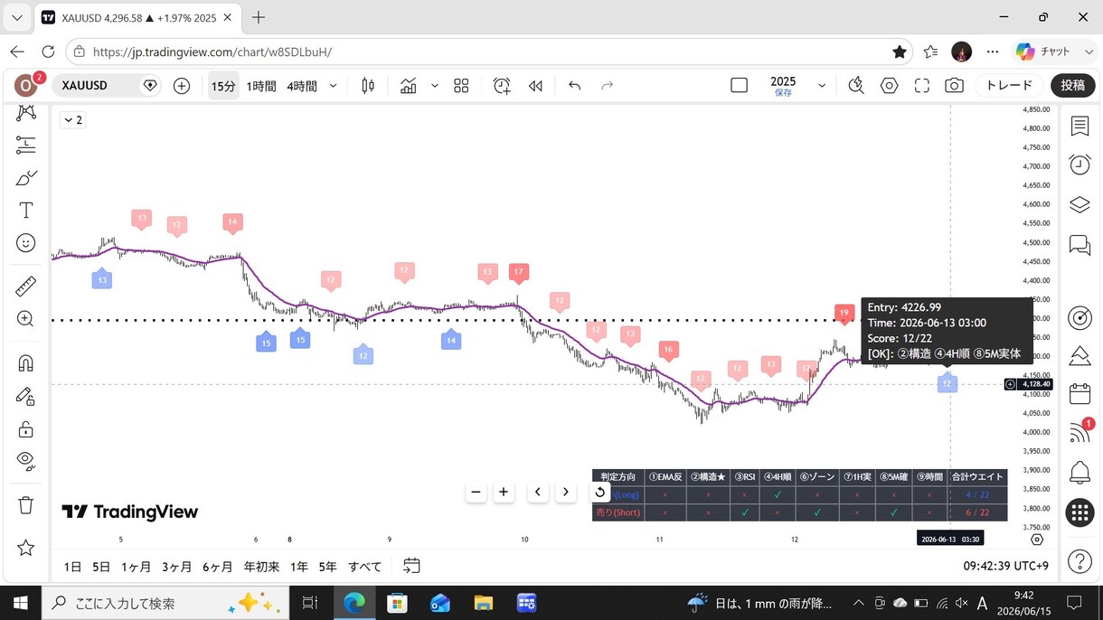
Task: Toggle lock all drawings
Action: click(26, 428)
